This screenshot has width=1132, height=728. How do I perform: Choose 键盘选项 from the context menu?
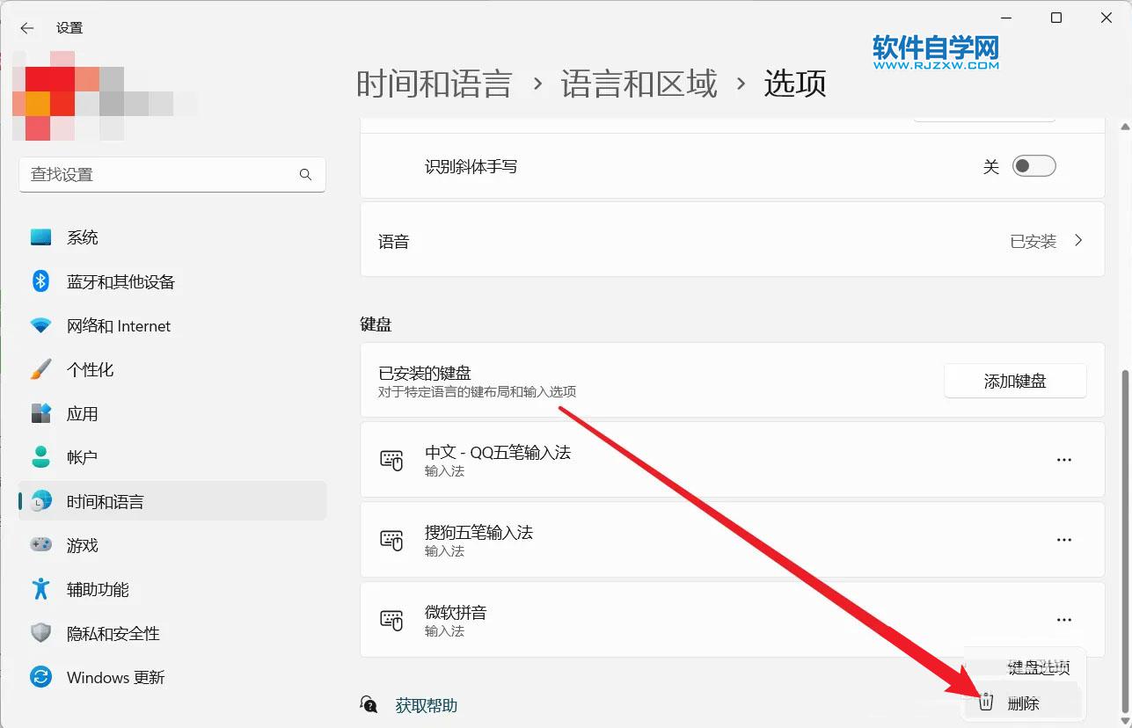pos(1039,667)
